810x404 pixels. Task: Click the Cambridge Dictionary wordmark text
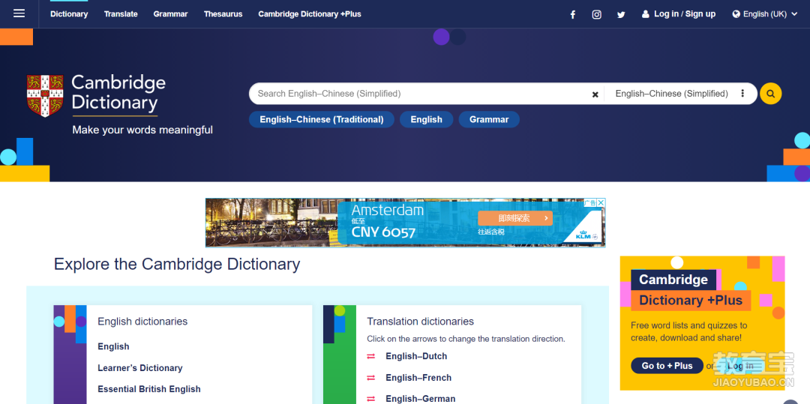click(x=118, y=93)
